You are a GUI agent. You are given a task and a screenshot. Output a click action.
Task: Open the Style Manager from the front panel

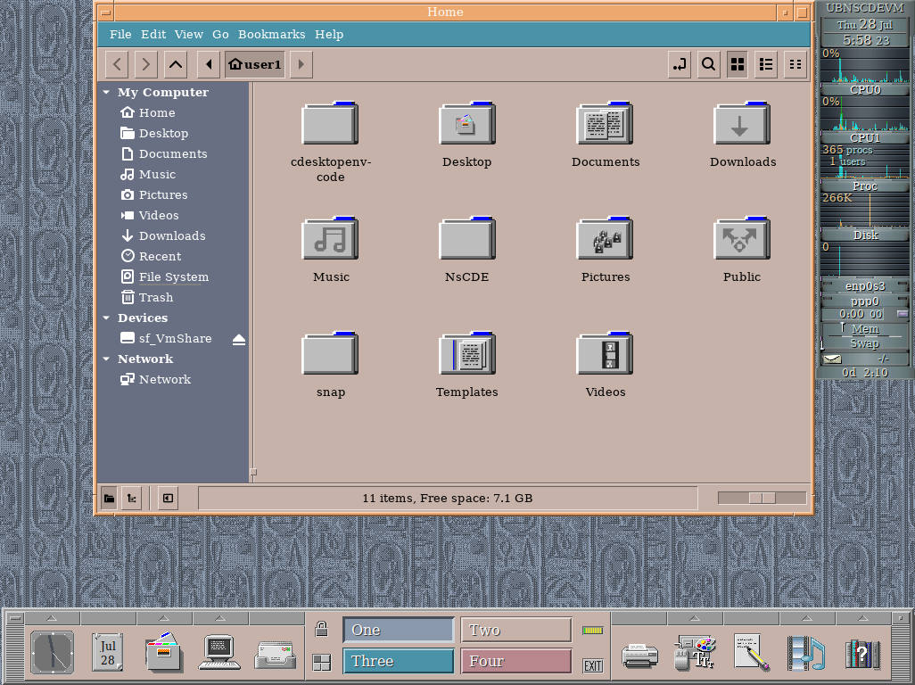[x=696, y=653]
